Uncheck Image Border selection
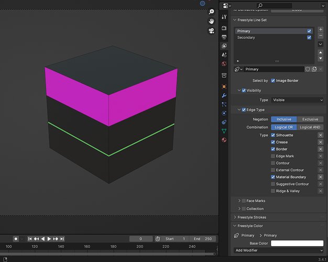 coord(273,81)
